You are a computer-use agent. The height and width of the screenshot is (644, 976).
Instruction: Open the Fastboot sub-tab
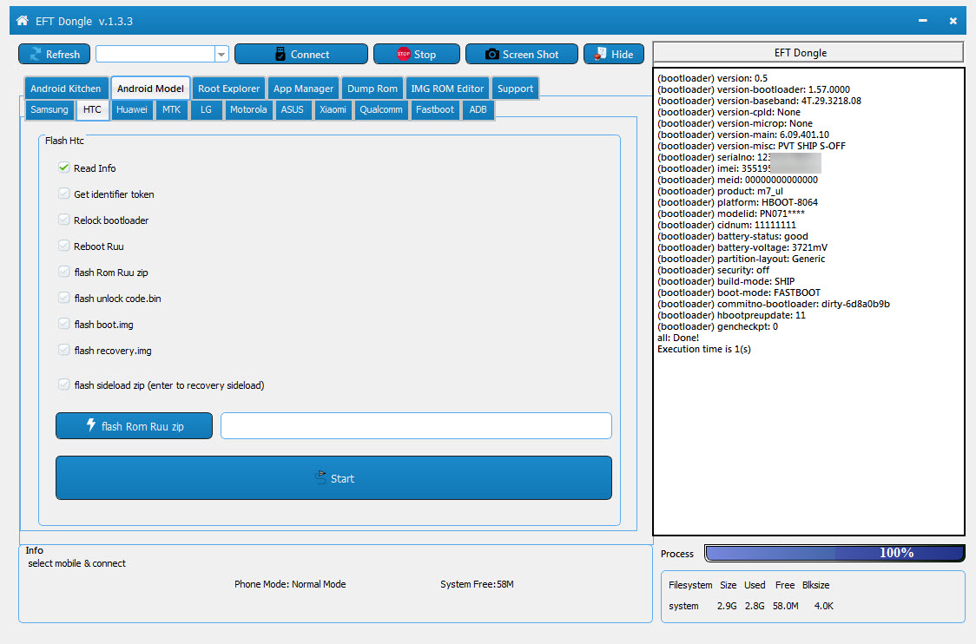click(435, 109)
